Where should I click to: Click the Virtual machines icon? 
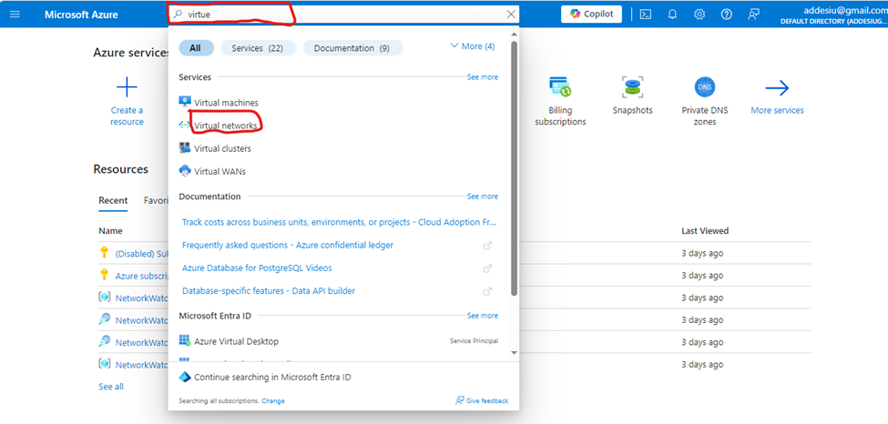click(185, 102)
